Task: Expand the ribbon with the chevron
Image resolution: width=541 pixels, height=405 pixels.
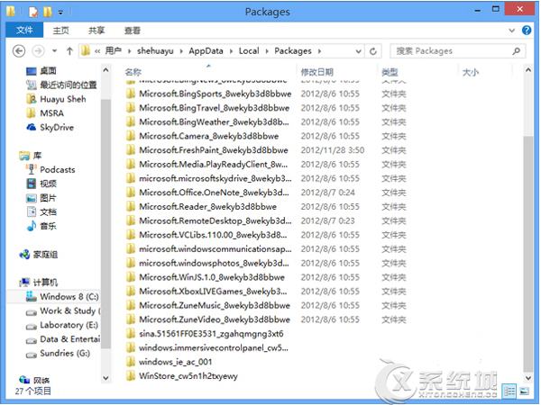Action: pos(512,31)
